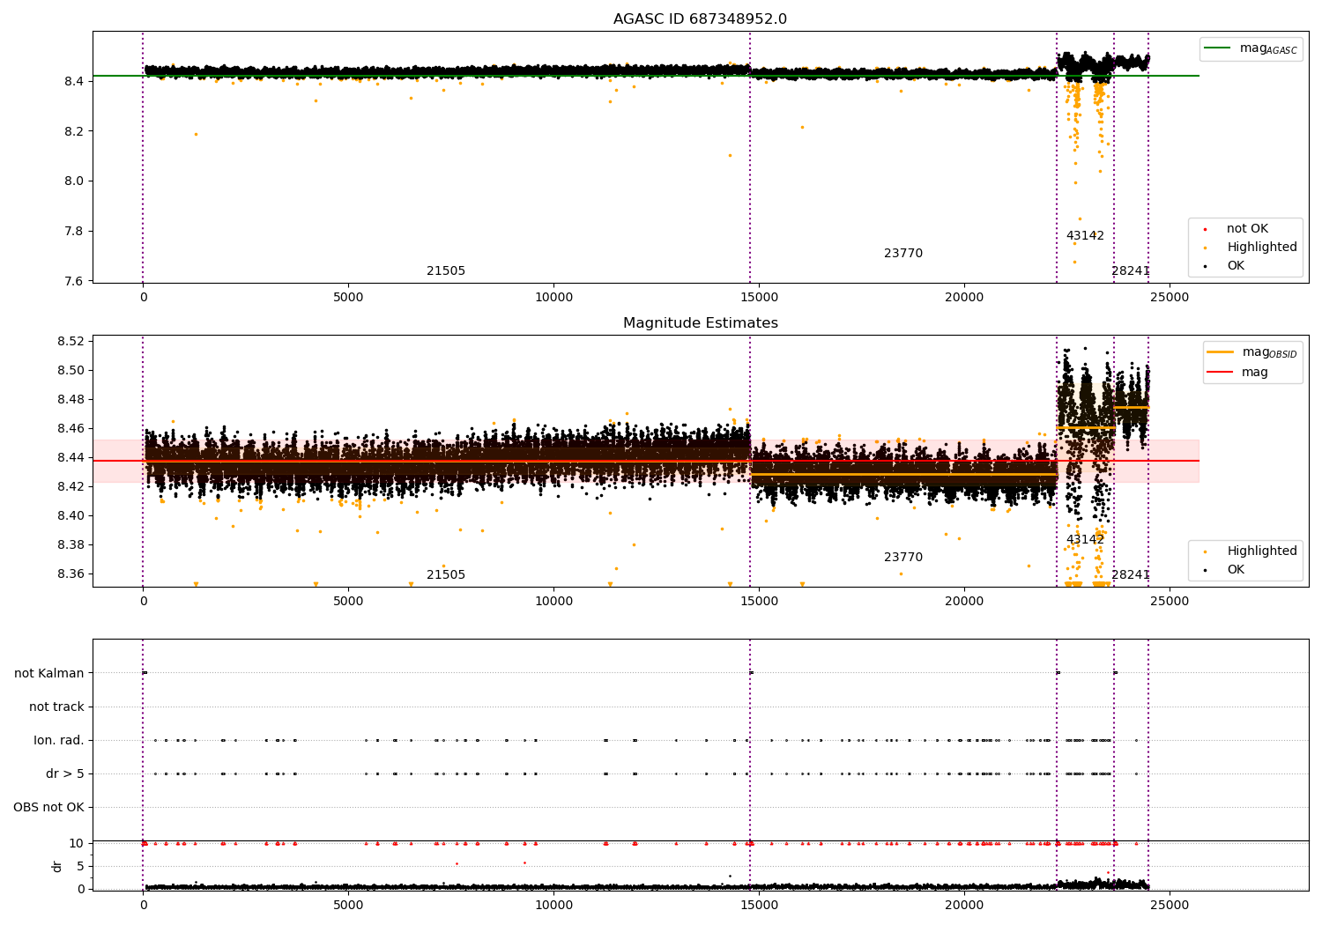Click the "Ion. rad." axis label
The width and height of the screenshot is (1322, 925).
tap(59, 741)
